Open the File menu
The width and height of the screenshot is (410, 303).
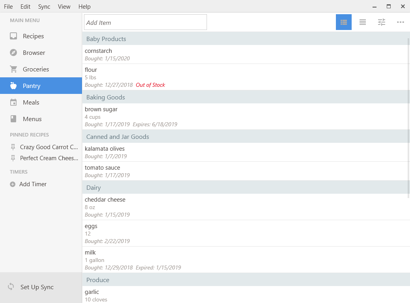click(x=8, y=7)
